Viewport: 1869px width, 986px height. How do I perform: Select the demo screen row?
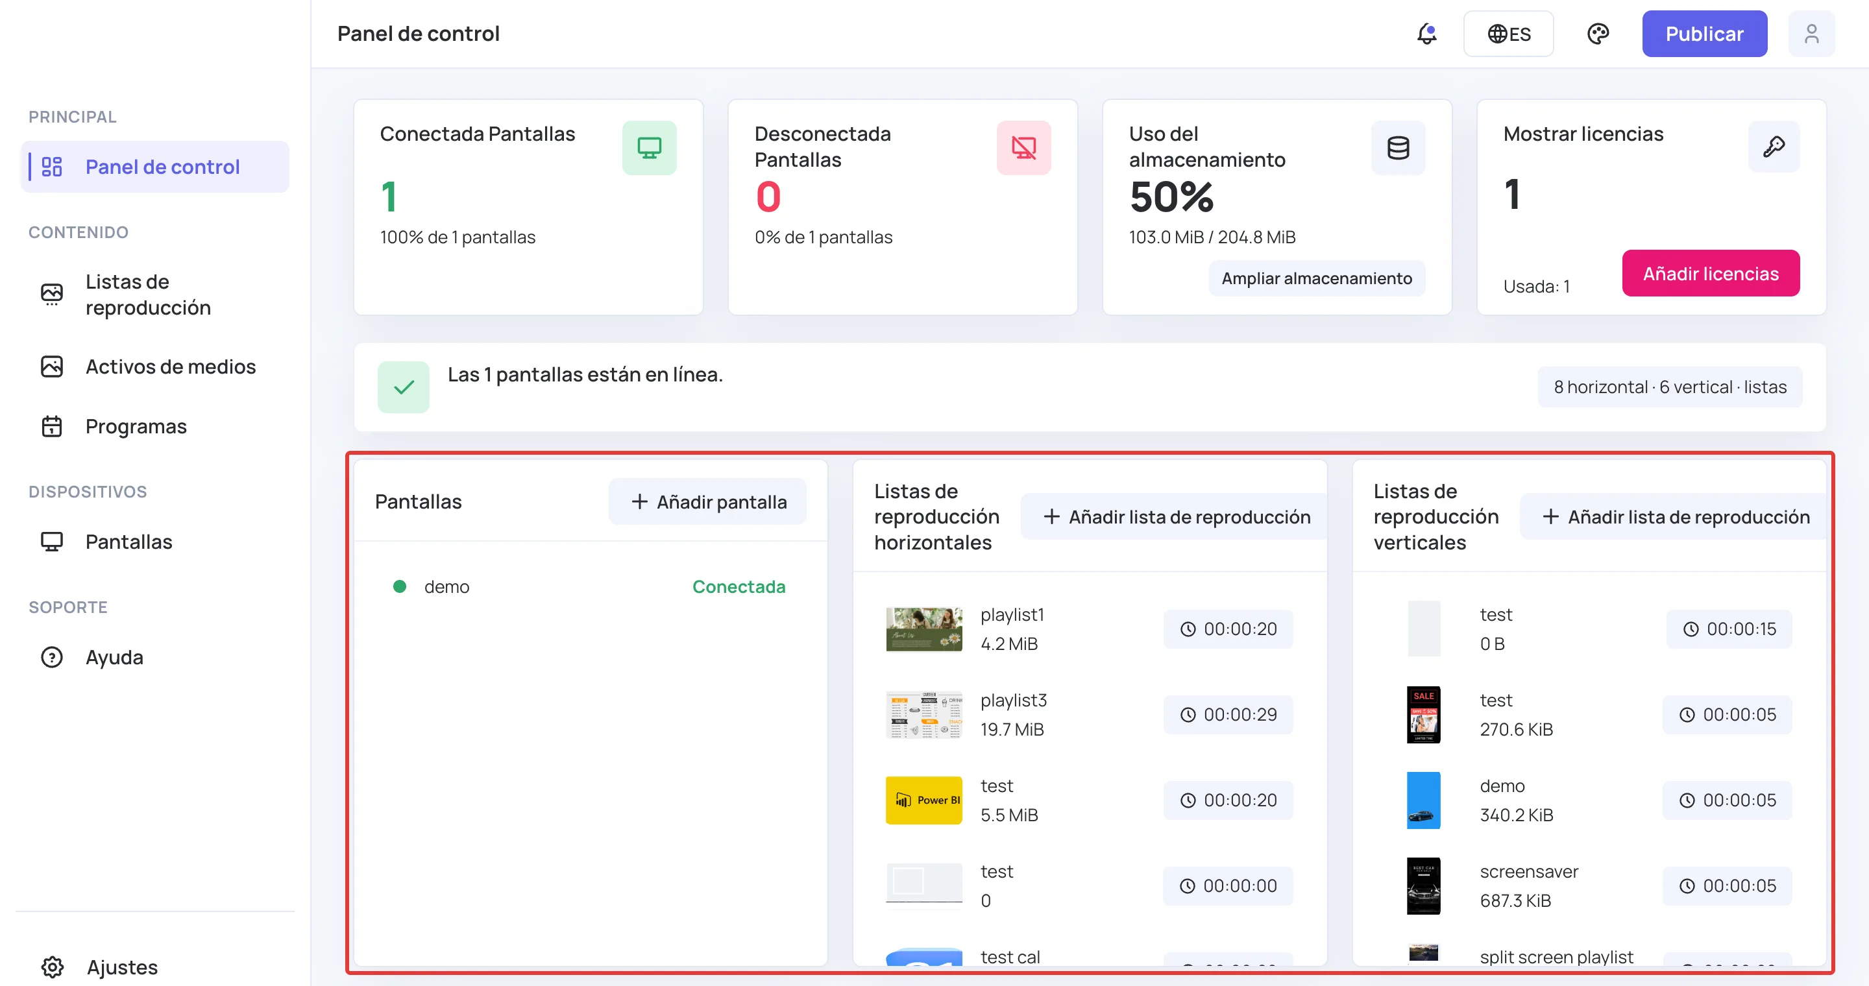pyautogui.click(x=590, y=586)
